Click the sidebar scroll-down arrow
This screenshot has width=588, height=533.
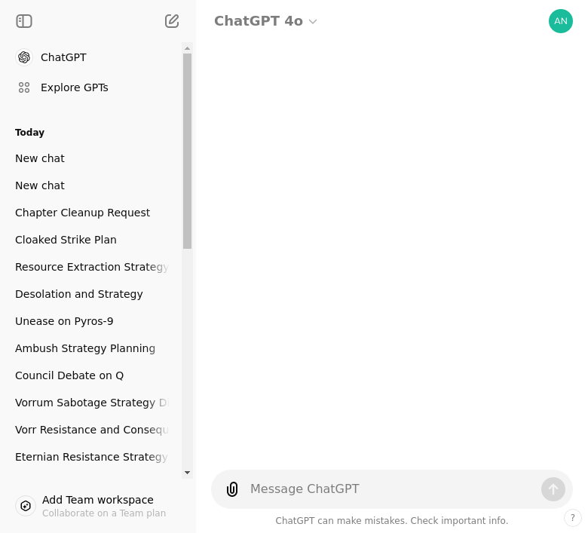pyautogui.click(x=187, y=473)
